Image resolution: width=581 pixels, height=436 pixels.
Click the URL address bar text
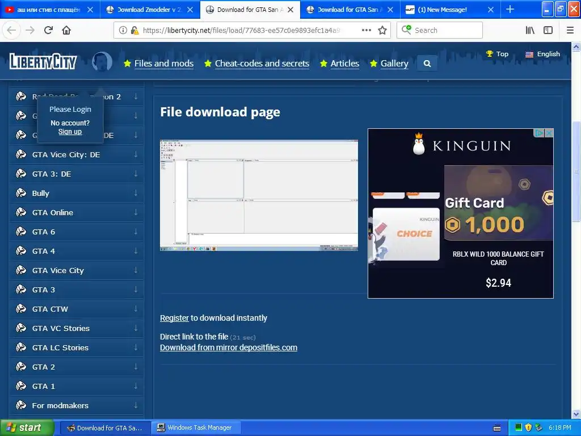241,30
